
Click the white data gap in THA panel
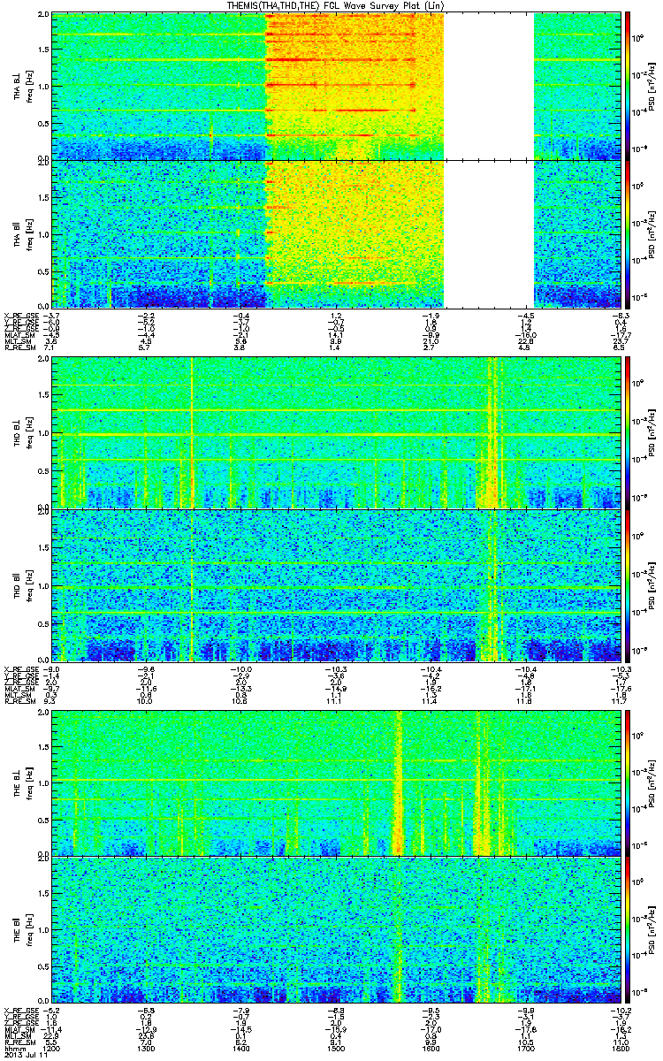tap(489, 159)
